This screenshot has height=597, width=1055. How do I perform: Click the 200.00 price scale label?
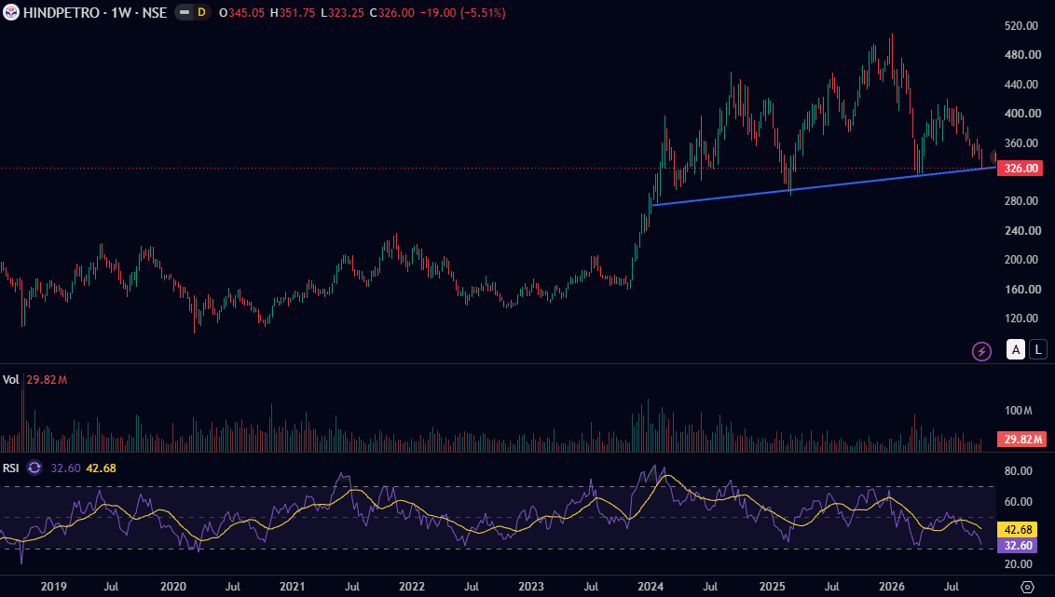pyautogui.click(x=1021, y=260)
